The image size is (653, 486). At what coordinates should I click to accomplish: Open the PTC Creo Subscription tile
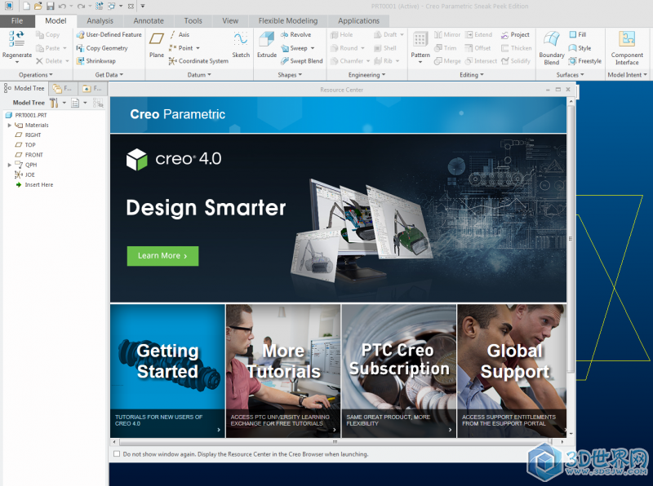coord(398,371)
